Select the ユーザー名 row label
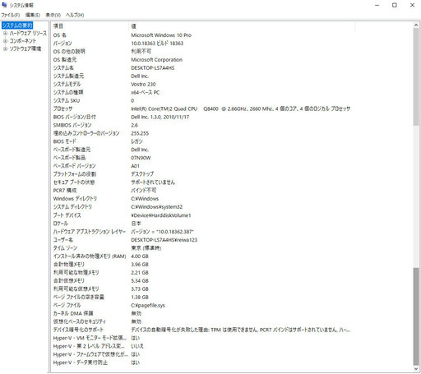This screenshot has height=374, width=421. point(63,240)
